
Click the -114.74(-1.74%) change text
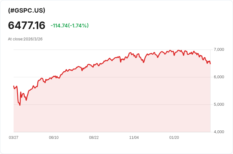(x=70, y=26)
